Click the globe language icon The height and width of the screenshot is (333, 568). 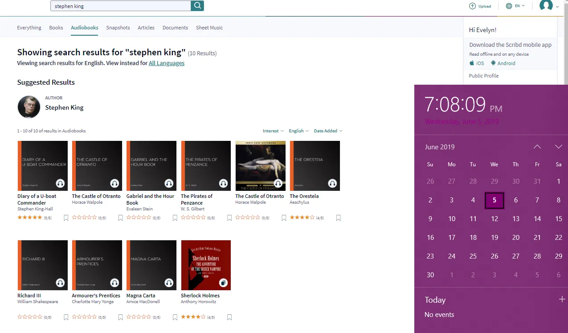[x=509, y=6]
